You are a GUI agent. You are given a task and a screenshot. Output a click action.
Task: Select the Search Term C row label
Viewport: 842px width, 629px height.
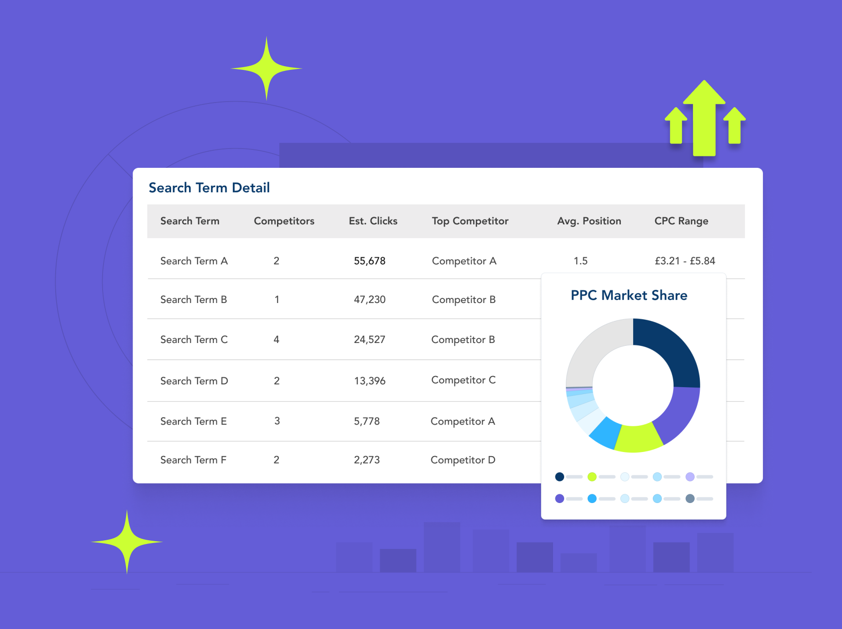point(194,340)
